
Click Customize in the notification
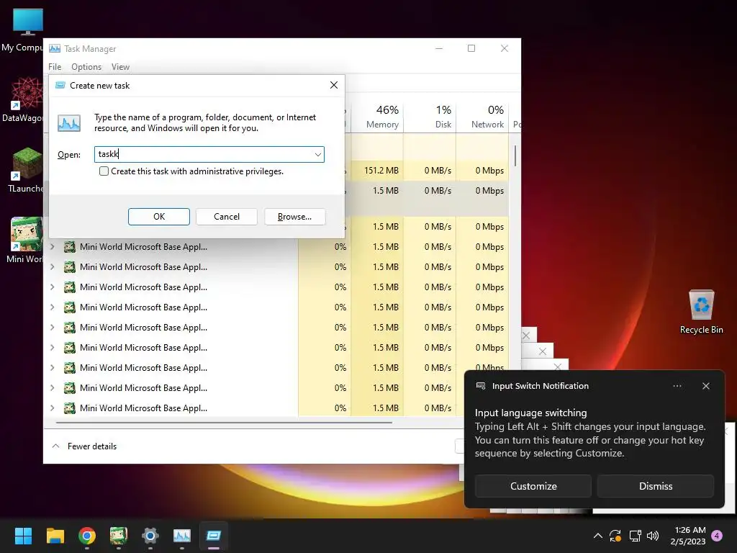click(x=533, y=486)
